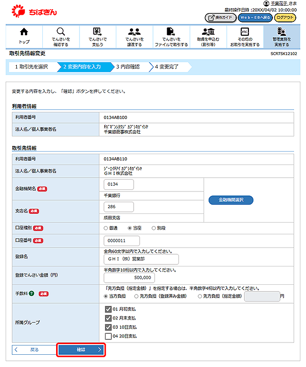Screen dimensions: 306x367
Task: Click the 登録名 input field
Action: click(x=141, y=259)
